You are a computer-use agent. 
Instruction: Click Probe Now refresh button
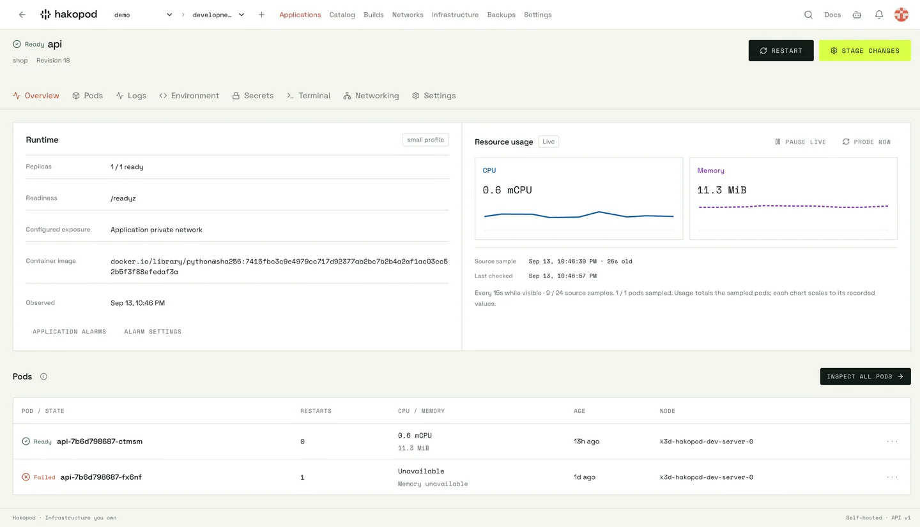pyautogui.click(x=866, y=142)
